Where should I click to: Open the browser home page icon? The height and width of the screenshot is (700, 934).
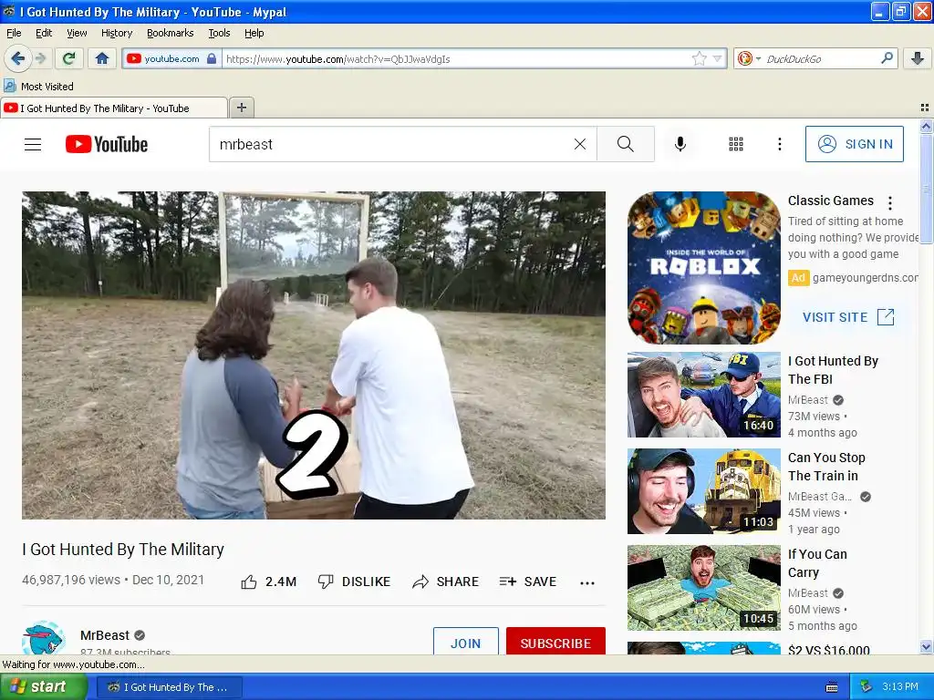pos(102,58)
